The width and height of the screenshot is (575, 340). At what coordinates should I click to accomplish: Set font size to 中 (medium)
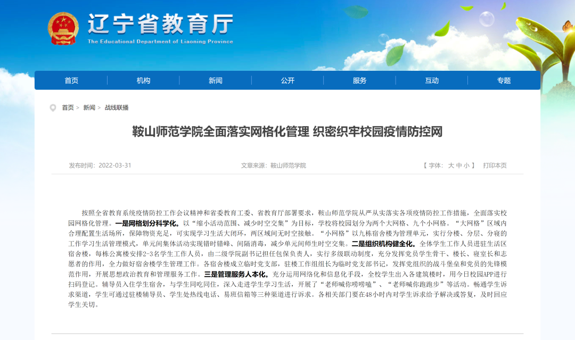(459, 165)
